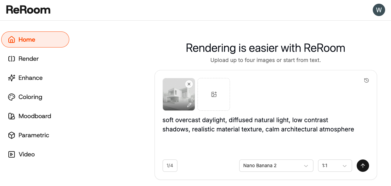The height and width of the screenshot is (186, 391).
Task: Go to the Home menu item
Action: click(35, 39)
